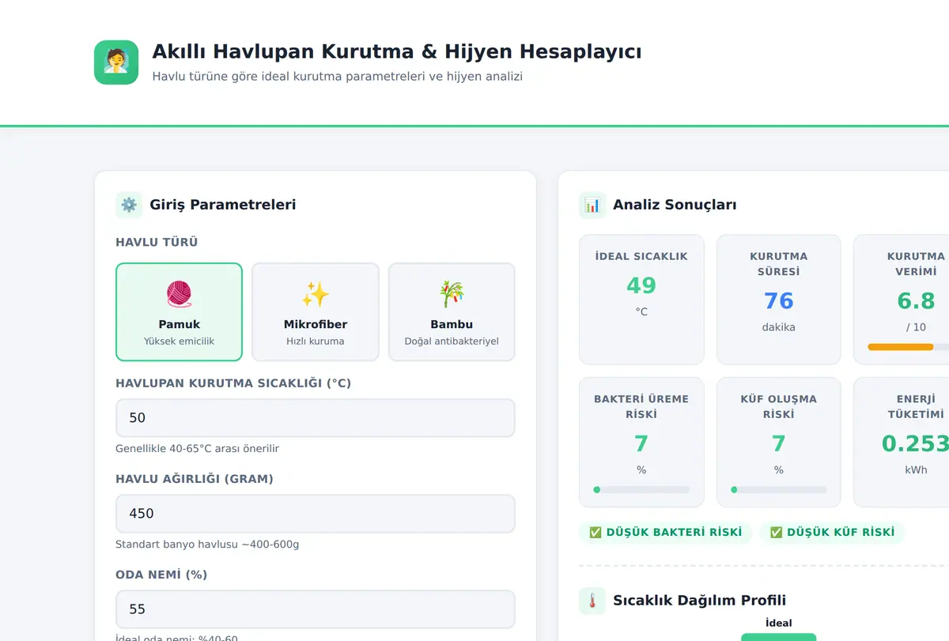Click the İdeal Sıcaklık result card
949x641 pixels.
point(641,300)
